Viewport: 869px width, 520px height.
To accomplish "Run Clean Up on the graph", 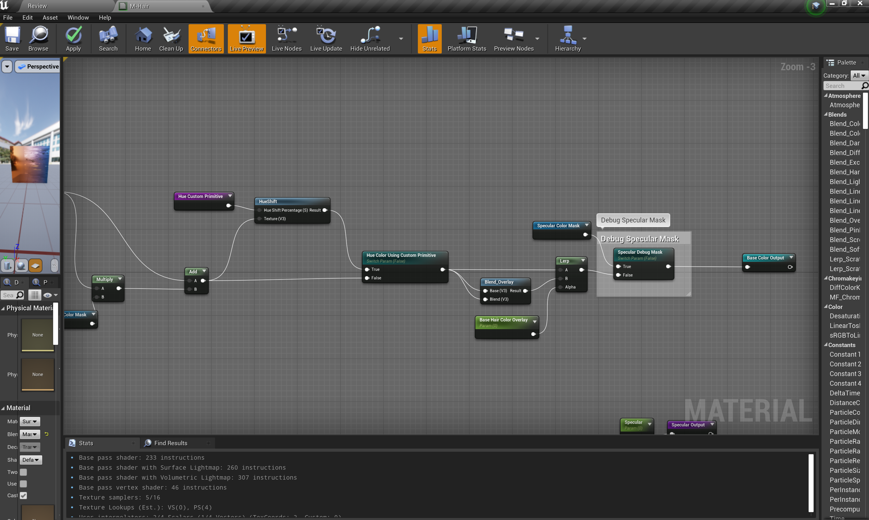I will click(171, 39).
